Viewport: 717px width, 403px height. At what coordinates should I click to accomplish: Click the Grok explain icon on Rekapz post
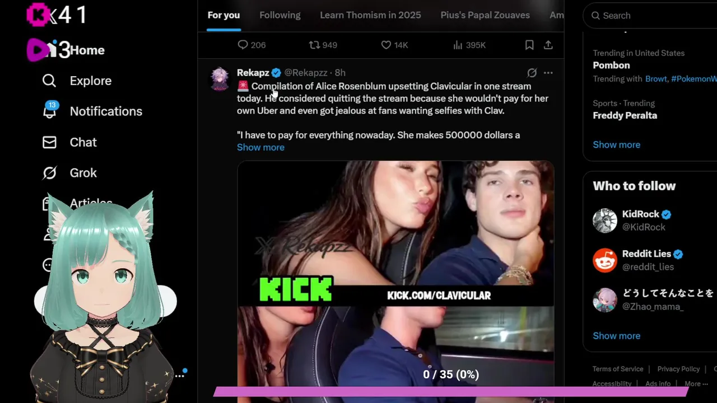click(x=532, y=73)
